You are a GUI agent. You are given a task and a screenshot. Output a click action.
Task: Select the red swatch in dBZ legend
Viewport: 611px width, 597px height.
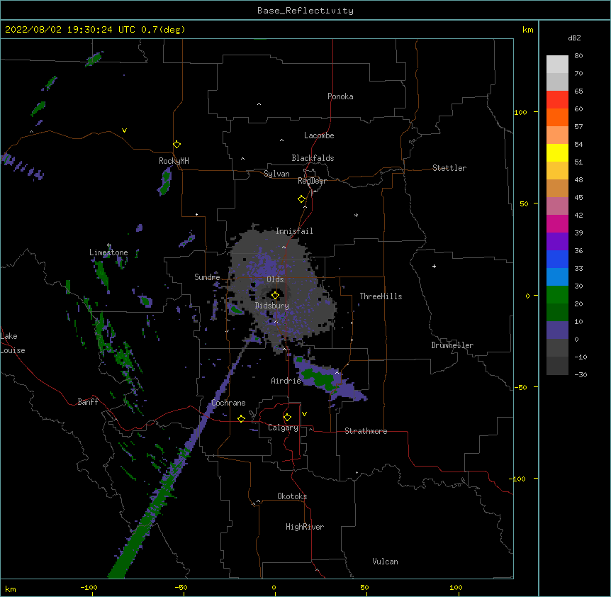click(557, 100)
